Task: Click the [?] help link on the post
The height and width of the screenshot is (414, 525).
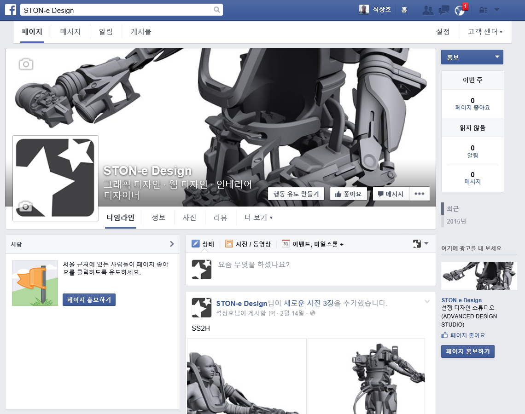Action: pos(272,313)
